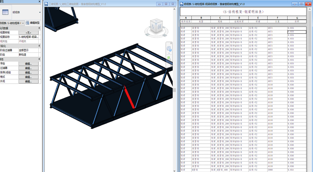Click the 编辑 button for 排序/成组
The height and width of the screenshot is (172, 313).
pyautogui.click(x=28, y=72)
